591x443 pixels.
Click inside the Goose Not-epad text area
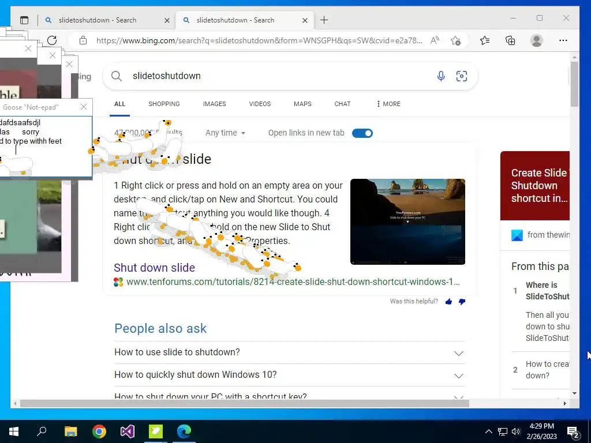(45, 147)
